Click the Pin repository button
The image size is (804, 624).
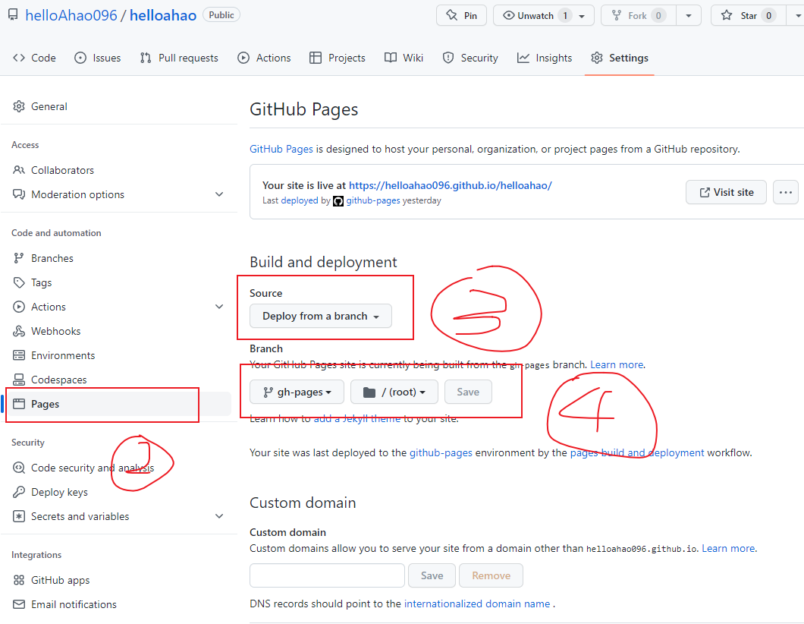click(x=461, y=15)
